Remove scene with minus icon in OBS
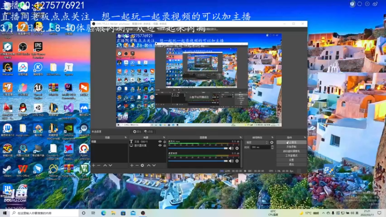386x217 pixels. click(x=99, y=165)
